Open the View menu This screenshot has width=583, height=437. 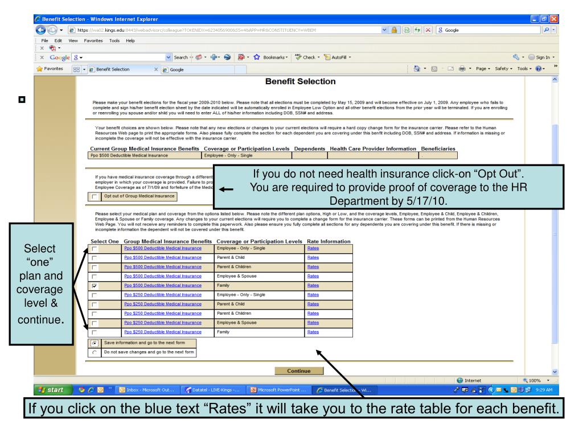tap(73, 40)
